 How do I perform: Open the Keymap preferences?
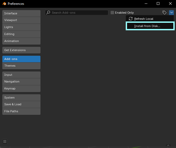(x=21, y=88)
